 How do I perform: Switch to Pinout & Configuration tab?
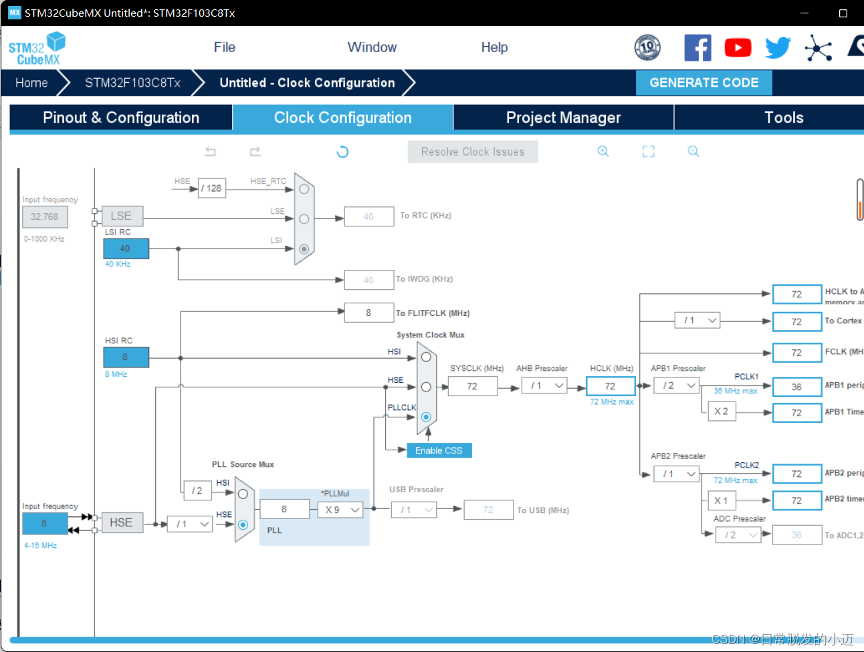121,118
